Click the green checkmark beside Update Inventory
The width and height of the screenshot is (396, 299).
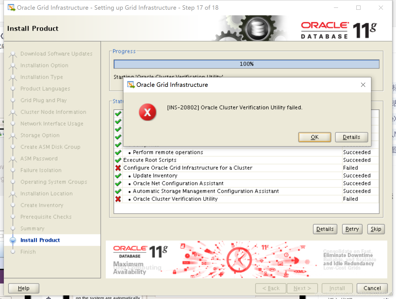click(x=118, y=176)
